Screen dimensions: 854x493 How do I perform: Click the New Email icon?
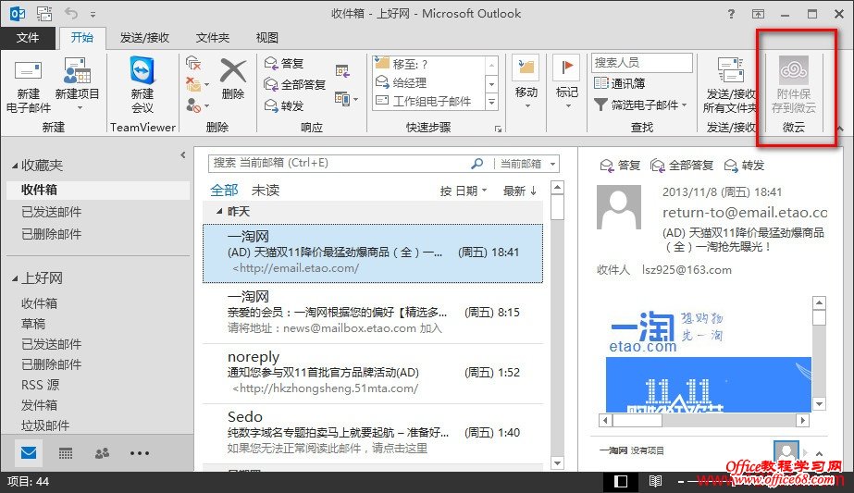click(29, 72)
